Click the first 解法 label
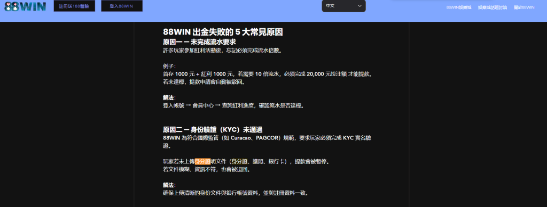The height and width of the screenshot is (207, 547). tap(169, 97)
